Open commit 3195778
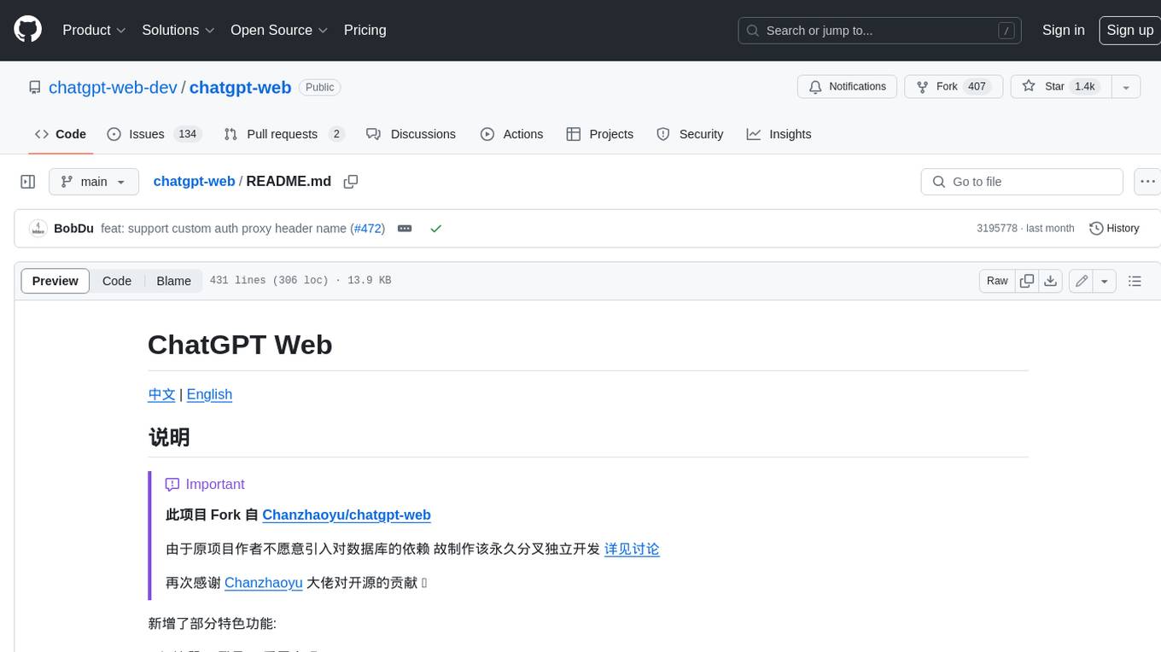1161x652 pixels. coord(997,229)
